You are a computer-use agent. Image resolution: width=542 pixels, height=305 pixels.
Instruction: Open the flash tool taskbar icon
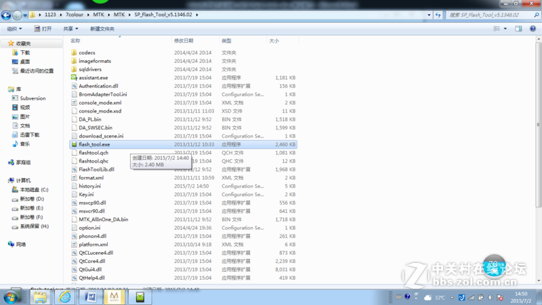(x=140, y=297)
